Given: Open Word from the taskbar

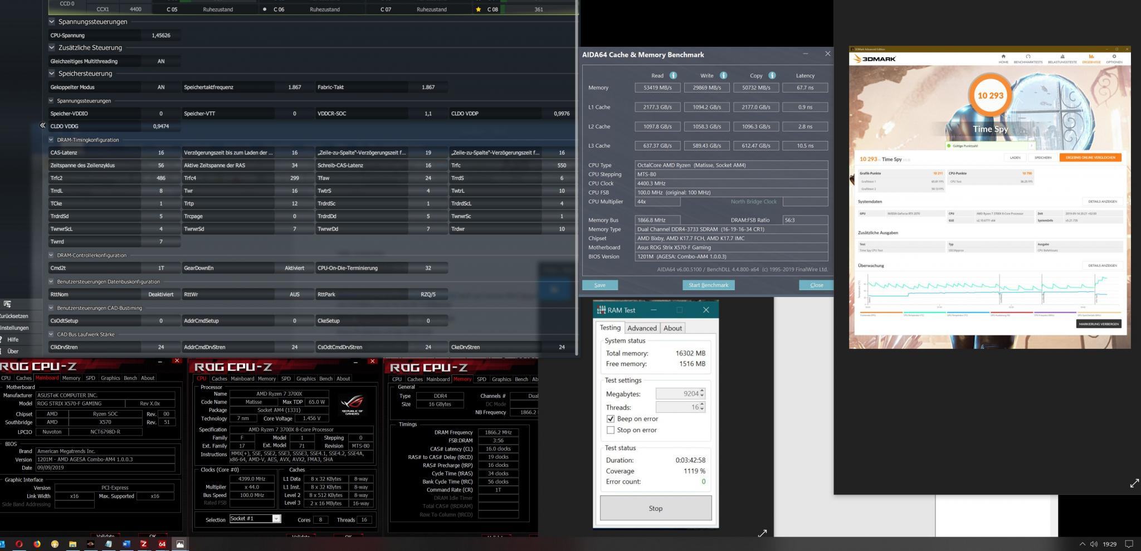Looking at the screenshot, I should 126,544.
